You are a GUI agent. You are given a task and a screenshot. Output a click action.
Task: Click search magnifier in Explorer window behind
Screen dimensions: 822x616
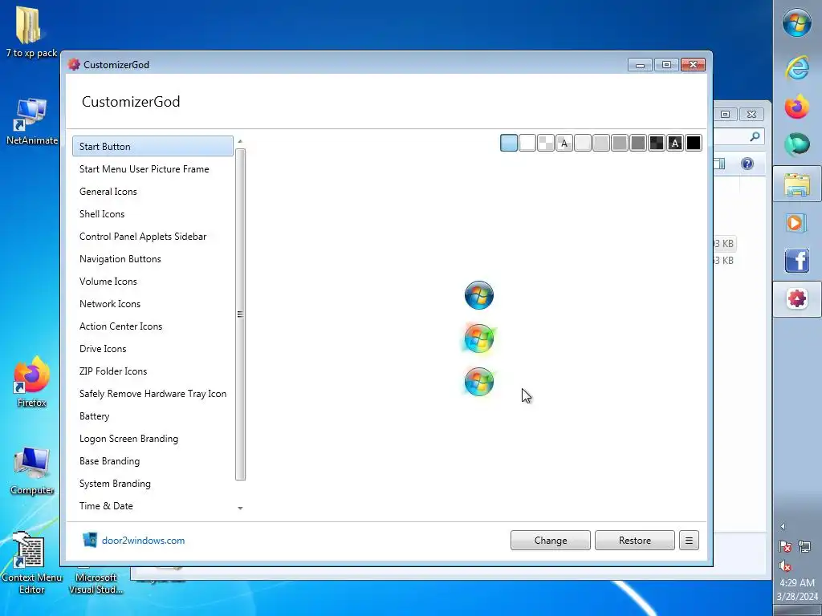(755, 136)
